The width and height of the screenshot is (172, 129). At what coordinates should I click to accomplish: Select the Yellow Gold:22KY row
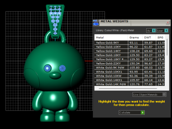(x=130, y=63)
